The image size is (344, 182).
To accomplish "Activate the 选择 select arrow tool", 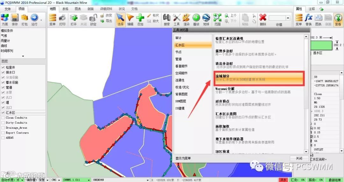I will [x=120, y=20].
